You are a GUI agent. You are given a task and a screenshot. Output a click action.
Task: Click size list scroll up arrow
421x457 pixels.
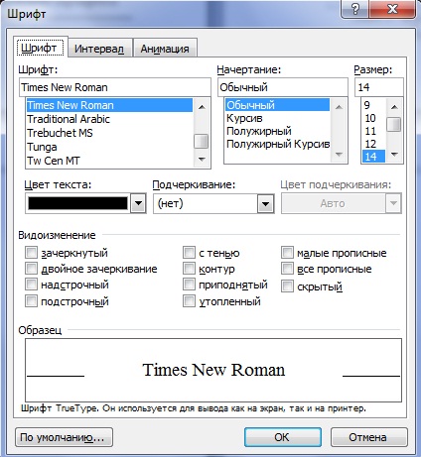[394, 107]
